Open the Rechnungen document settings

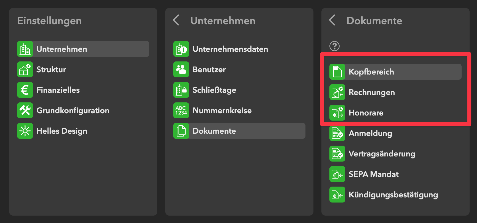tap(372, 92)
